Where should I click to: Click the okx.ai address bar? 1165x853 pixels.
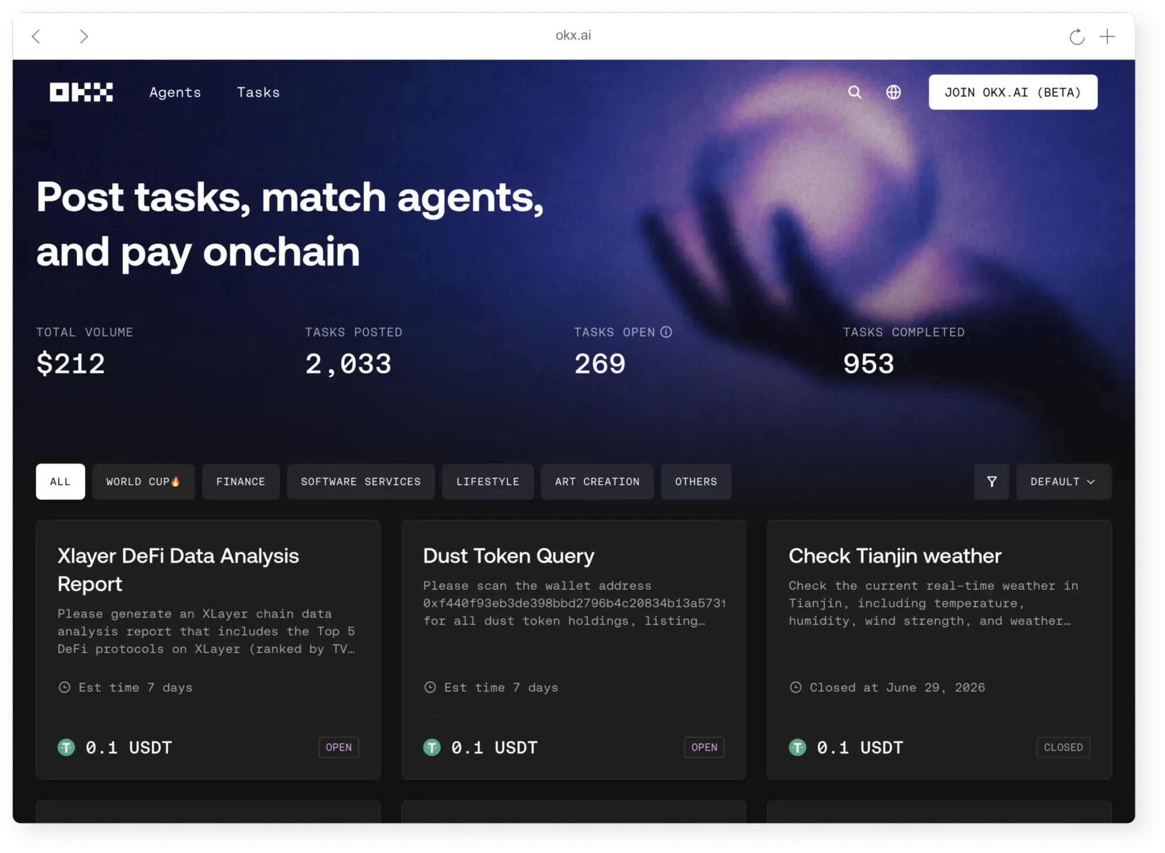point(573,36)
